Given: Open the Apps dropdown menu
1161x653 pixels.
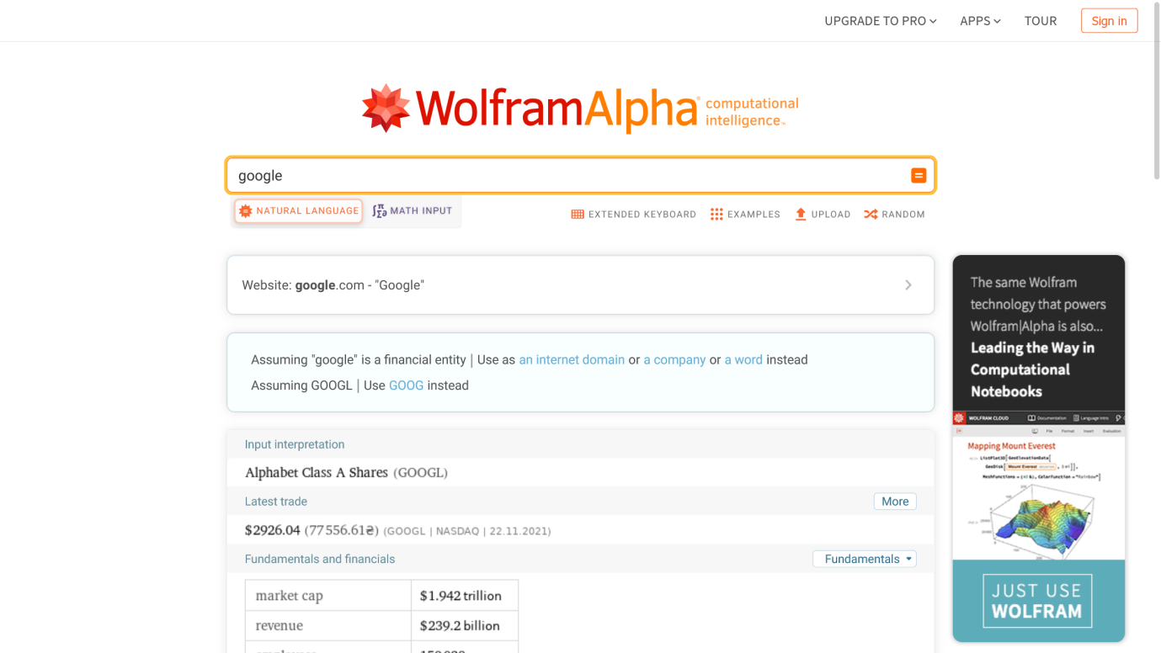Looking at the screenshot, I should tap(980, 21).
